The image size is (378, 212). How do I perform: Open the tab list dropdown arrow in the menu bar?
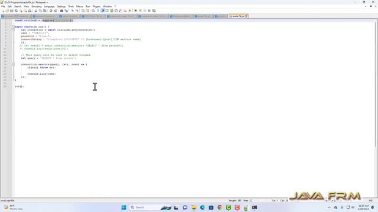pos(371,6)
